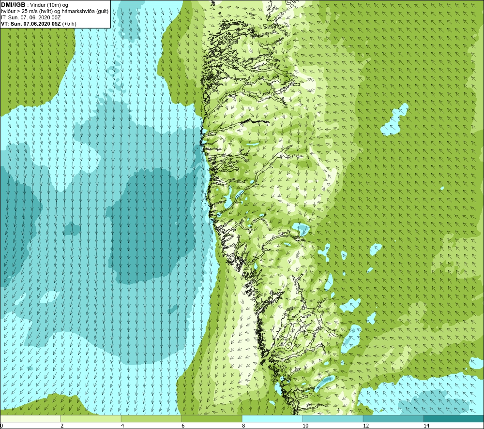Click the scale value 8
The width and height of the screenshot is (484, 429).
coord(243,426)
